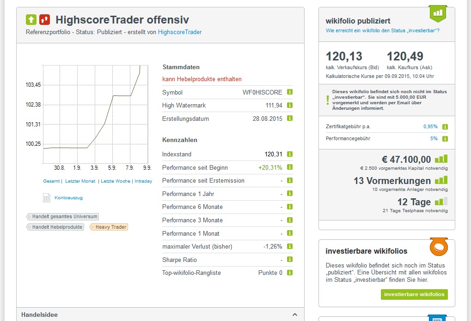Click the green investierbare wikifolios button
The image size is (471, 321).
[414, 294]
